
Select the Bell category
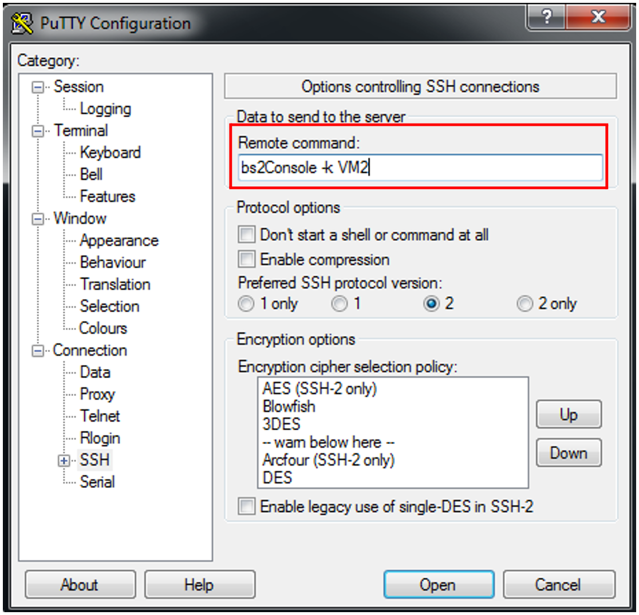point(91,174)
